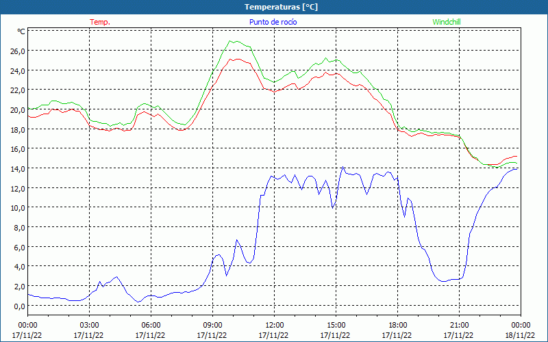The height and width of the screenshot is (342, 548).
Task: Click the 6,0 y-axis value
Action: pos(19,248)
